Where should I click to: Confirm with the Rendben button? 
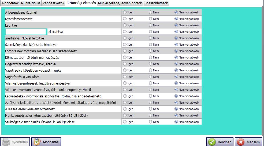[220, 142]
